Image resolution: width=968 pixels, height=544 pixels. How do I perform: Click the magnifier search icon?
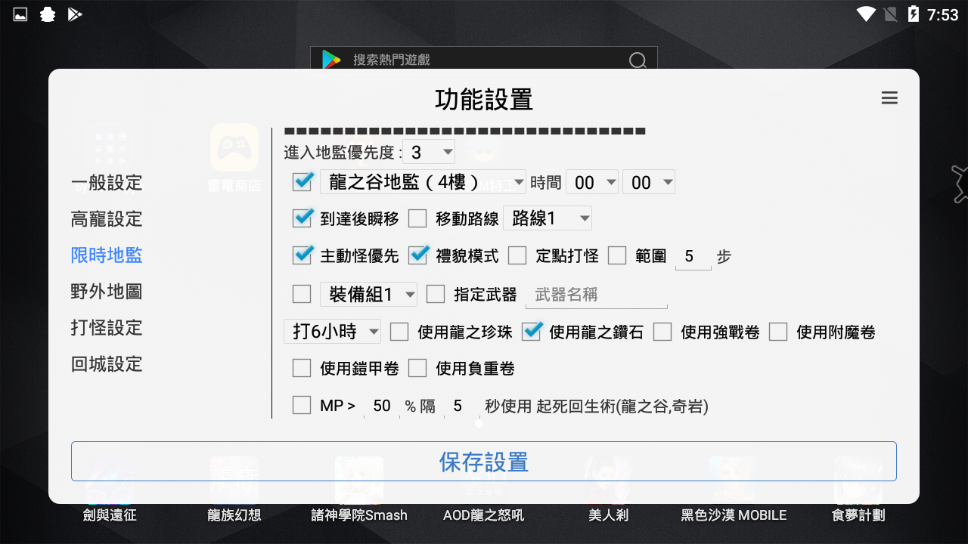point(638,60)
